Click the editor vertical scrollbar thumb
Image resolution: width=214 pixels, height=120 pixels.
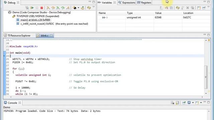206,77
